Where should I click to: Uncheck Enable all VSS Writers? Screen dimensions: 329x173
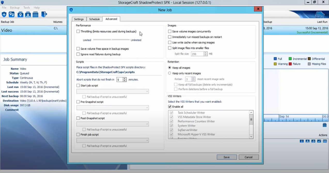point(170,107)
